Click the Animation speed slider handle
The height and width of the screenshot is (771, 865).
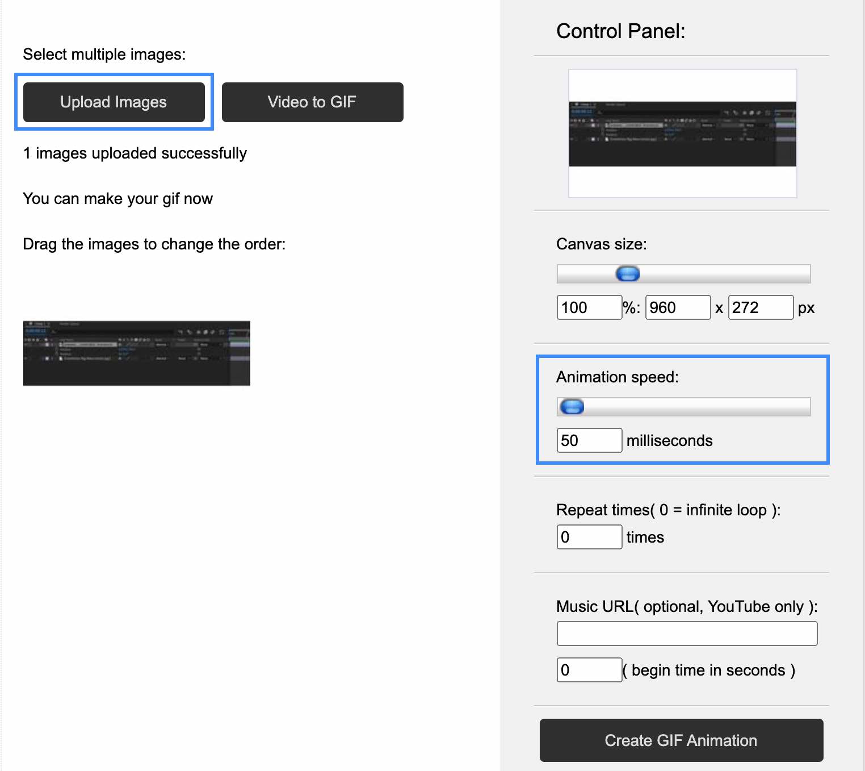[x=572, y=407]
